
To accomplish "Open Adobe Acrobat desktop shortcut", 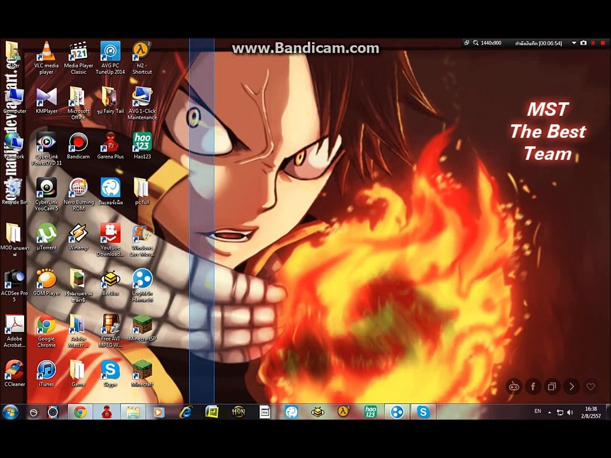I will [15, 331].
